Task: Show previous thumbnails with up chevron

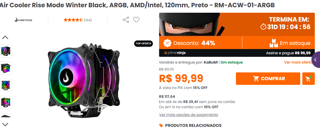Action: pos(5,37)
